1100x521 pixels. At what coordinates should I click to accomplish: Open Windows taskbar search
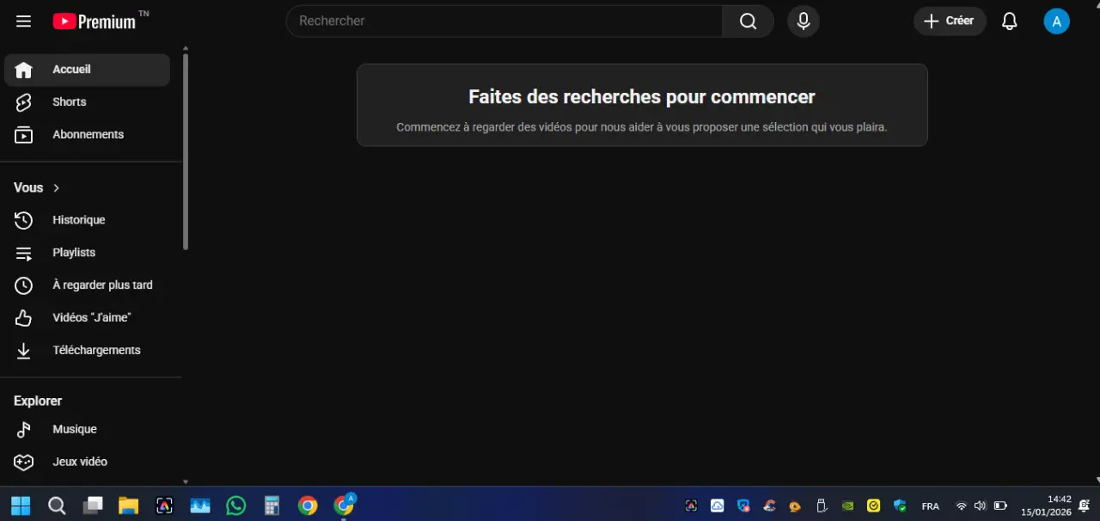(x=57, y=506)
